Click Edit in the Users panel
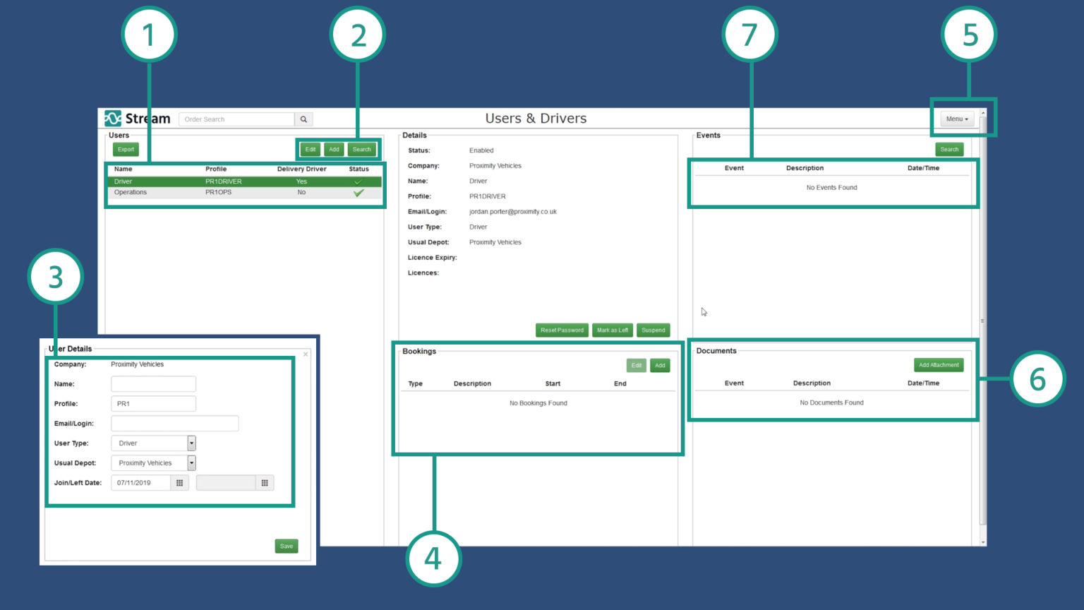The image size is (1084, 610). coord(310,149)
